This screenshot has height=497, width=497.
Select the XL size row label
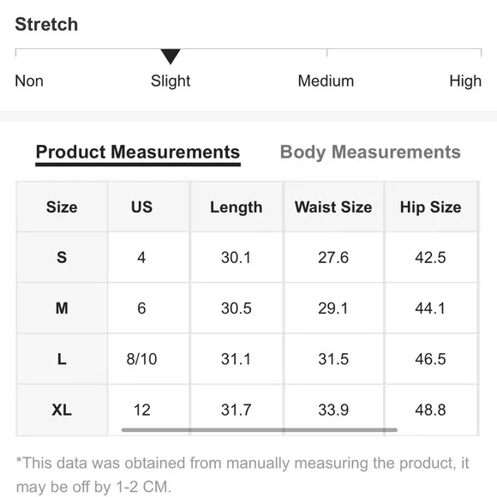point(62,410)
